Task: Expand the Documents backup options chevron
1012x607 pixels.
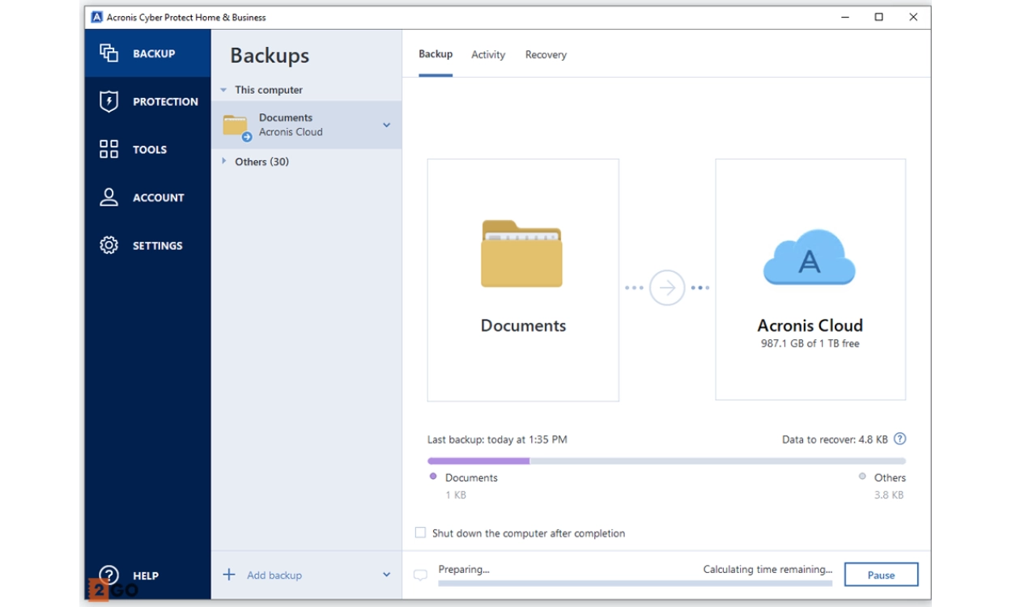Action: [386, 125]
